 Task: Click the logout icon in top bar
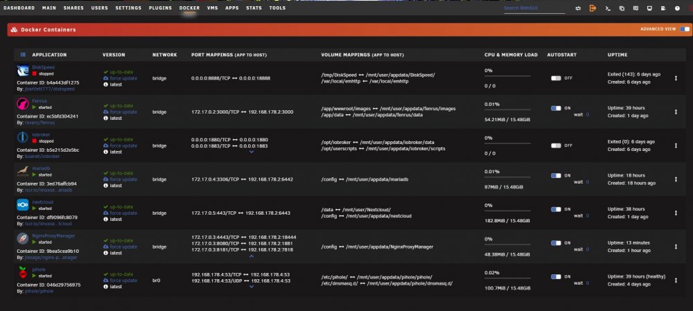coord(593,8)
